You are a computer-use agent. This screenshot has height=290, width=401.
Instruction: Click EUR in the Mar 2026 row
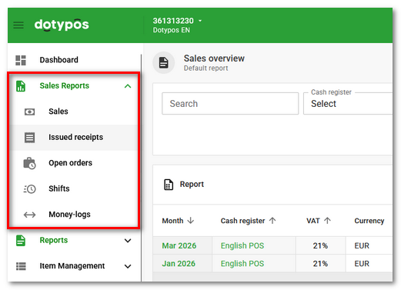[x=362, y=245]
